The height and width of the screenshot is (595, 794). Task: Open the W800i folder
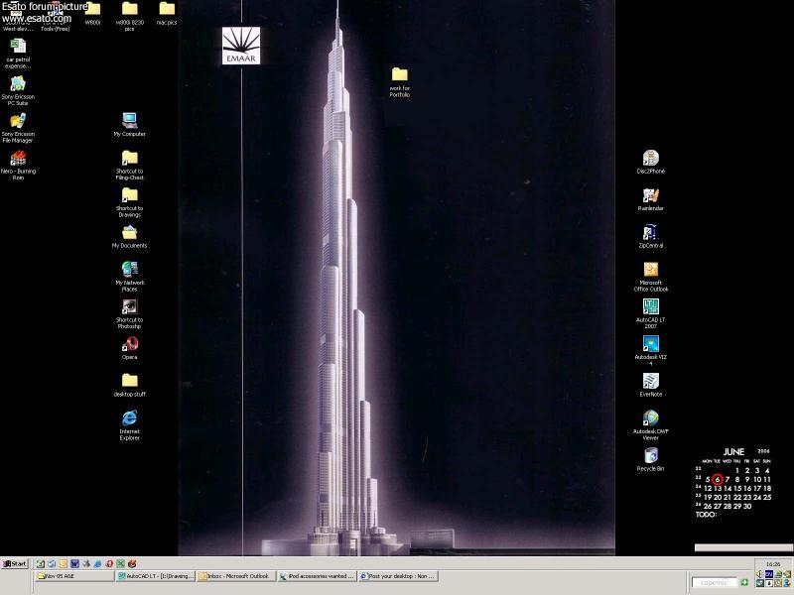(x=92, y=14)
